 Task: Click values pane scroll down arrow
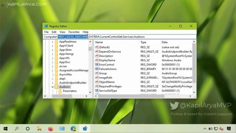[x=194, y=92]
